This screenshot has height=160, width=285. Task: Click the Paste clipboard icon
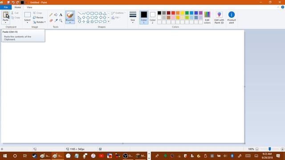coord(6,15)
